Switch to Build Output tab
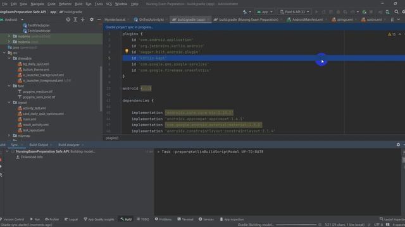 (x=39, y=145)
